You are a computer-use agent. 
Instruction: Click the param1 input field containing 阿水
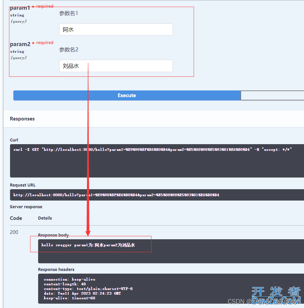tap(116, 29)
